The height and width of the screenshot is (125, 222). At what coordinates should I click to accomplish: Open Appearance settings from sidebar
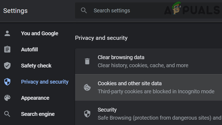35,98
